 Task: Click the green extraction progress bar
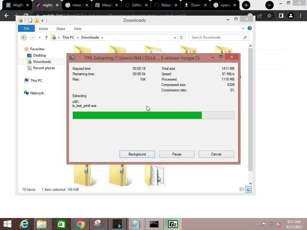tap(153, 115)
